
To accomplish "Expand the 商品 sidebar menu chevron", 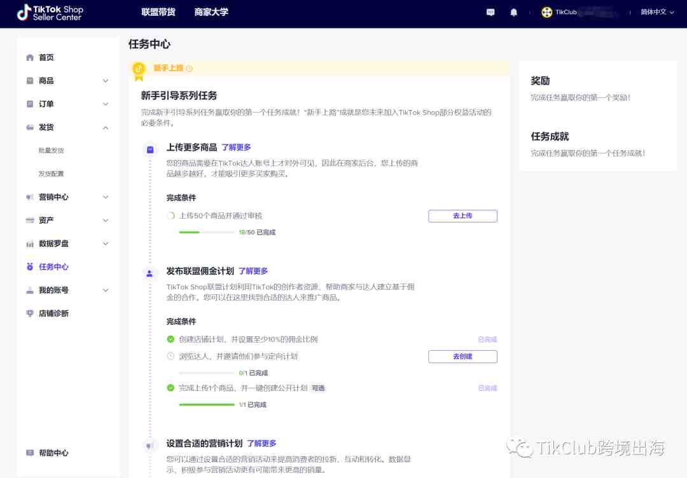I will (x=106, y=81).
